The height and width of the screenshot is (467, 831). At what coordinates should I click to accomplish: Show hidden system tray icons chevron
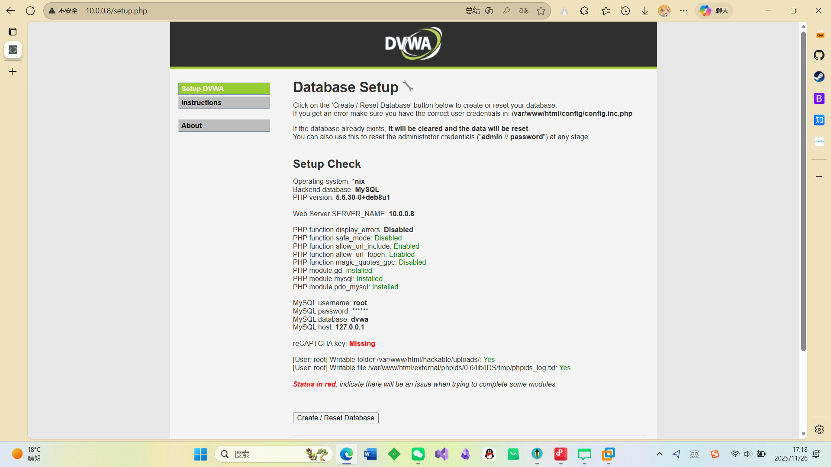pos(659,454)
